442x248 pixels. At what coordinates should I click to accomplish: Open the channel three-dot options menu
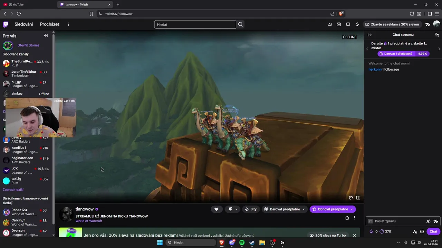[354, 218]
